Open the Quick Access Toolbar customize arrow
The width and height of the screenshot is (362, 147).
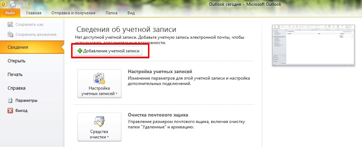tap(29, 4)
